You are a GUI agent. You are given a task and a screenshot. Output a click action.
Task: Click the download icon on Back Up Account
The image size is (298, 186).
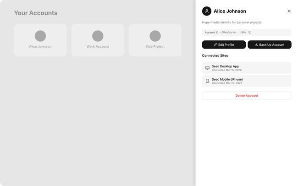click(x=256, y=45)
